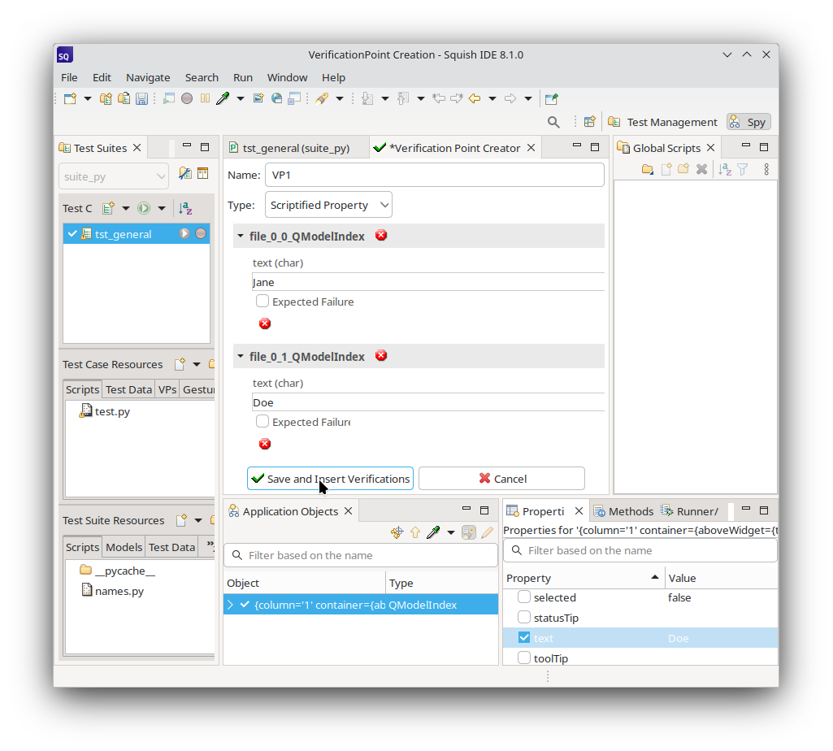Viewport: 833px width, 751px height.
Task: Collapse the file_0_1_QModelIndex section
Action: [x=241, y=356]
